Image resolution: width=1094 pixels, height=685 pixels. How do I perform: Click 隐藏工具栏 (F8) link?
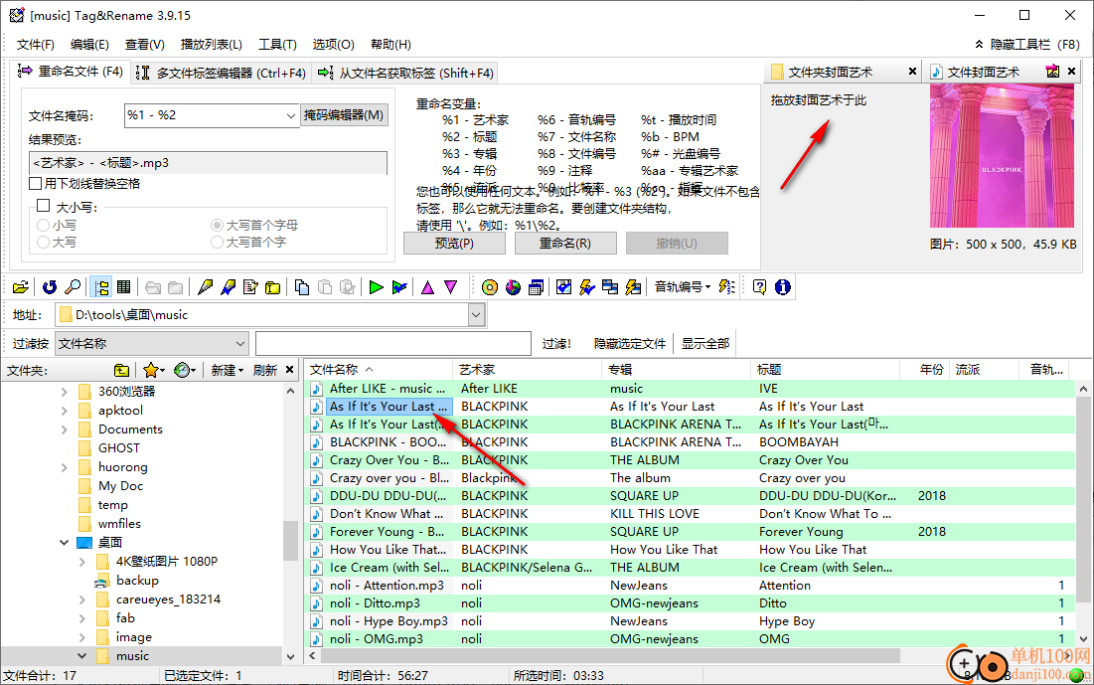tap(1027, 45)
